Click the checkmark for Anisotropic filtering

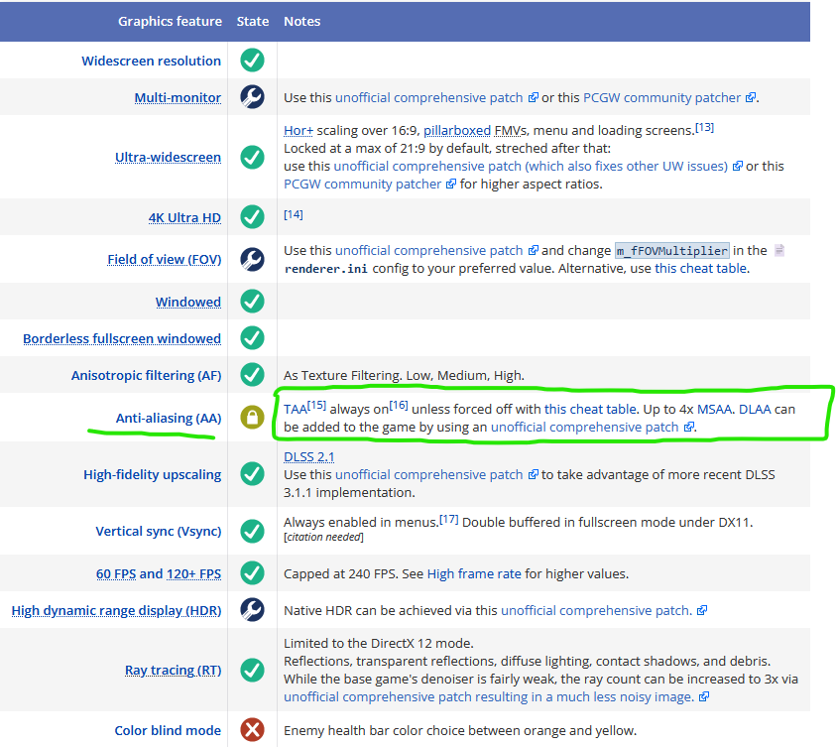[x=252, y=375]
